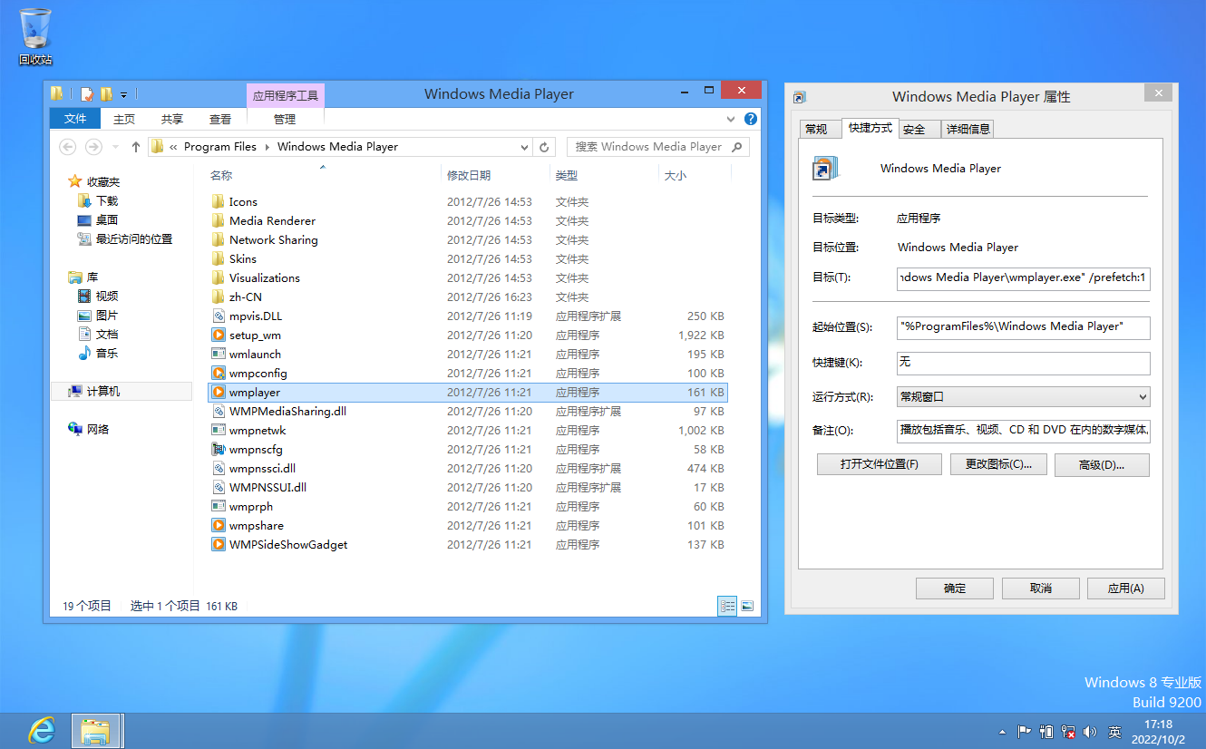Open 下载 in the navigation pane
1206x749 pixels.
[x=107, y=200]
